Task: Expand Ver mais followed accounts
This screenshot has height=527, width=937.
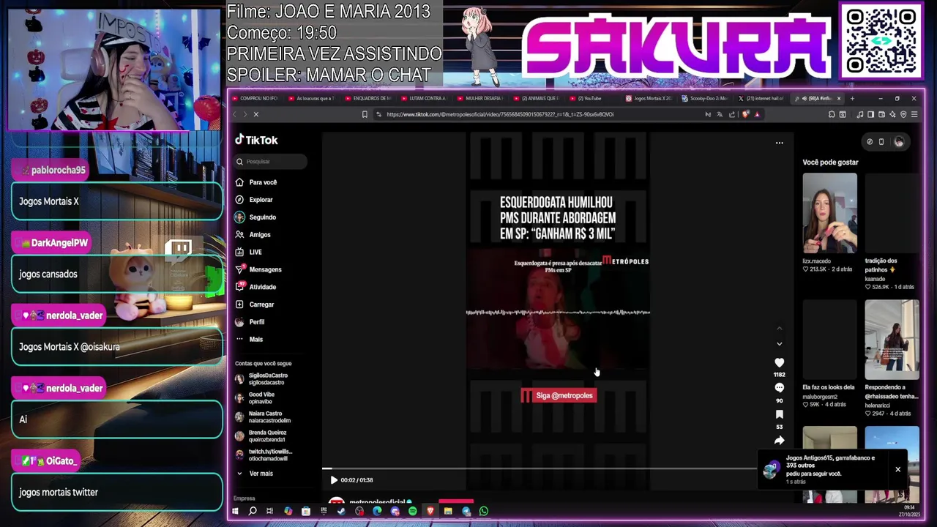Action: pos(254,474)
